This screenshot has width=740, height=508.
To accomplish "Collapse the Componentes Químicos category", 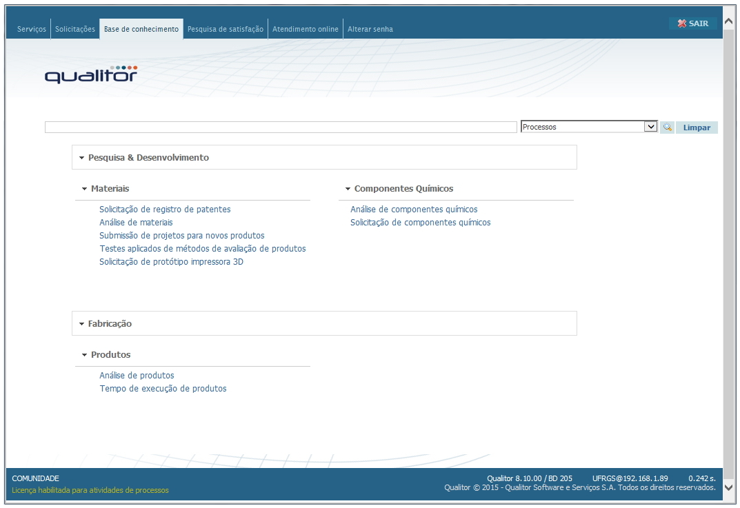I will 348,189.
